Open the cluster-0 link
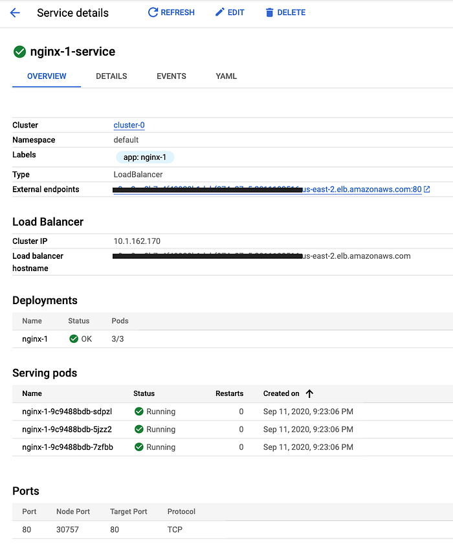Screen dimensions: 453x550 click(129, 126)
